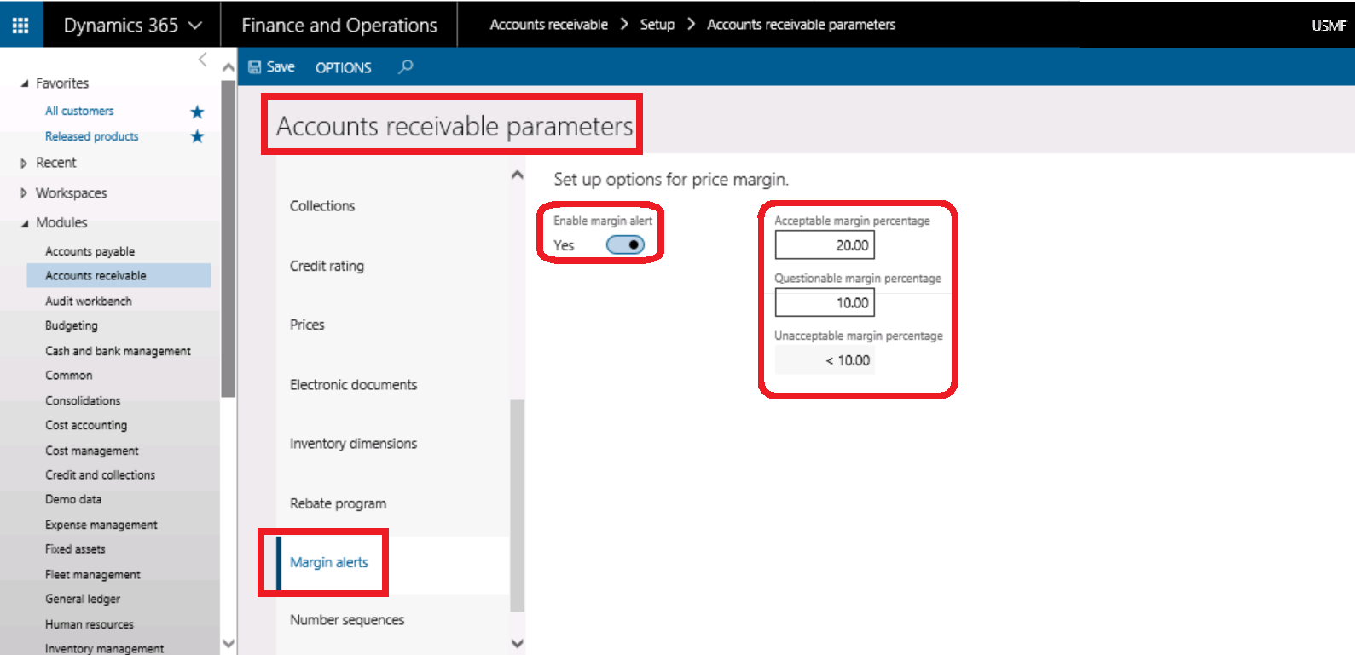Click the USMF company selector
This screenshot has width=1355, height=655.
(x=1329, y=26)
